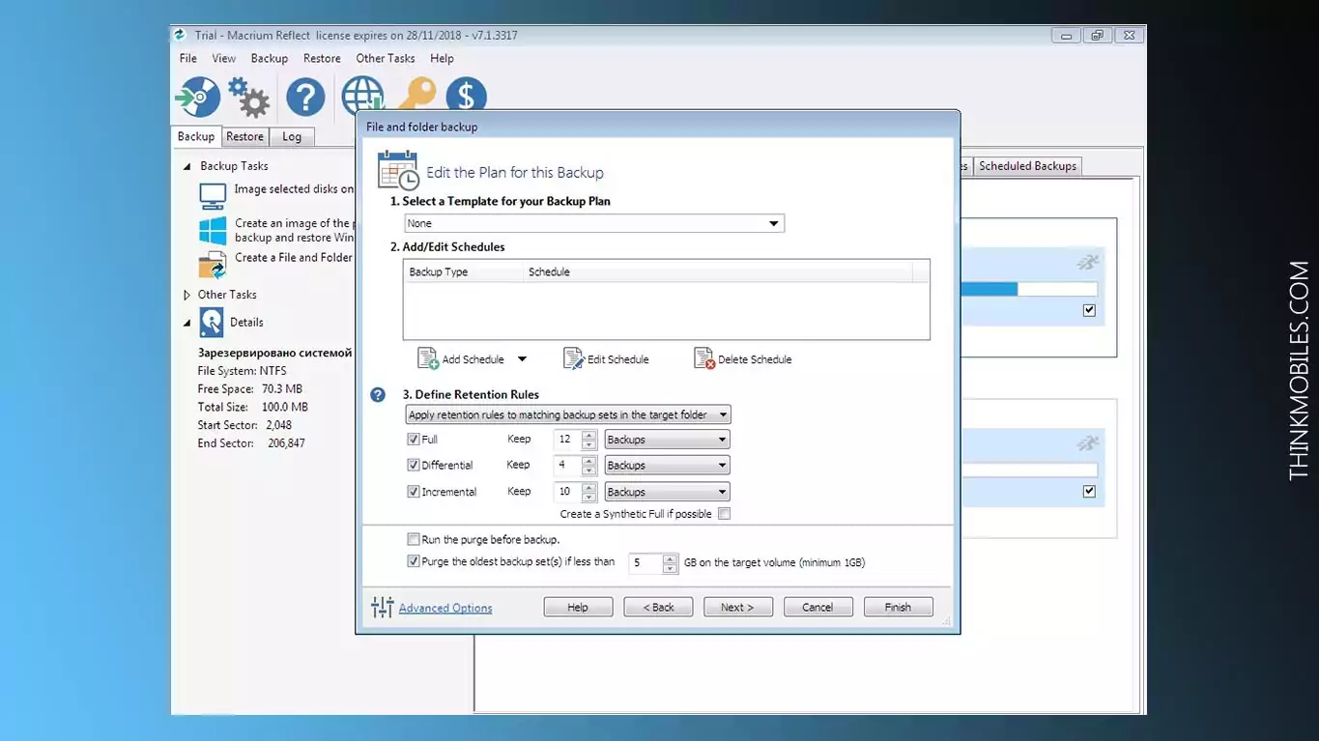Select 'Free Space: 70.3 MB' detail text
Image resolution: width=1319 pixels, height=741 pixels.
[249, 389]
